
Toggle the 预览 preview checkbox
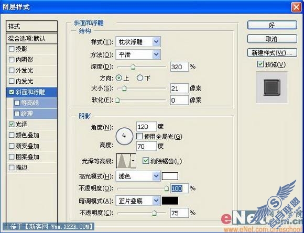coord(260,64)
